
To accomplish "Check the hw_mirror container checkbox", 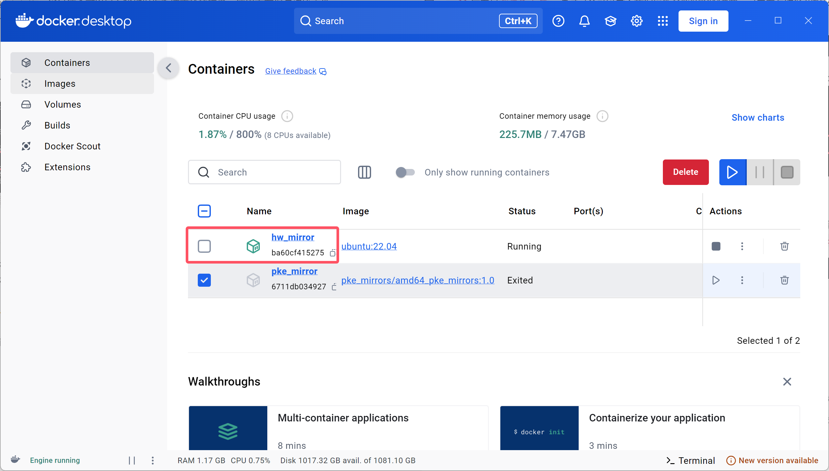I will (x=204, y=246).
